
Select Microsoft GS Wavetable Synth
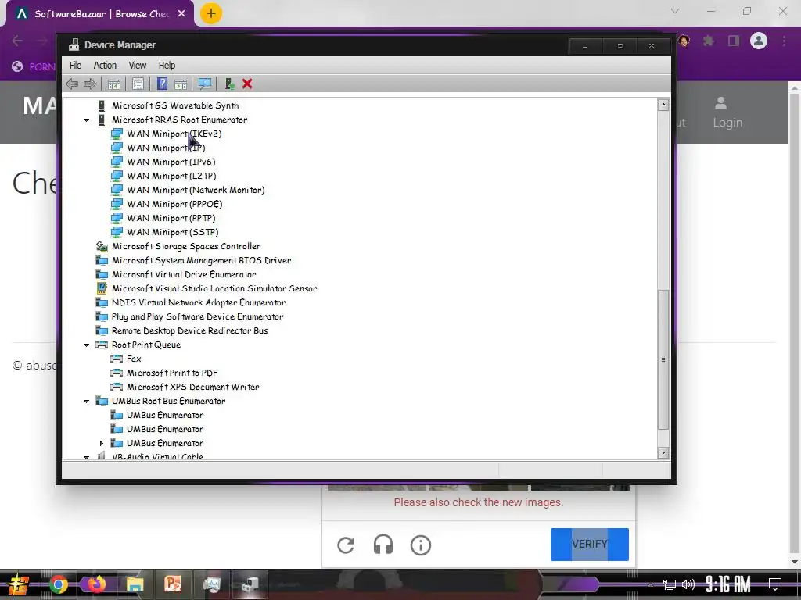point(175,105)
